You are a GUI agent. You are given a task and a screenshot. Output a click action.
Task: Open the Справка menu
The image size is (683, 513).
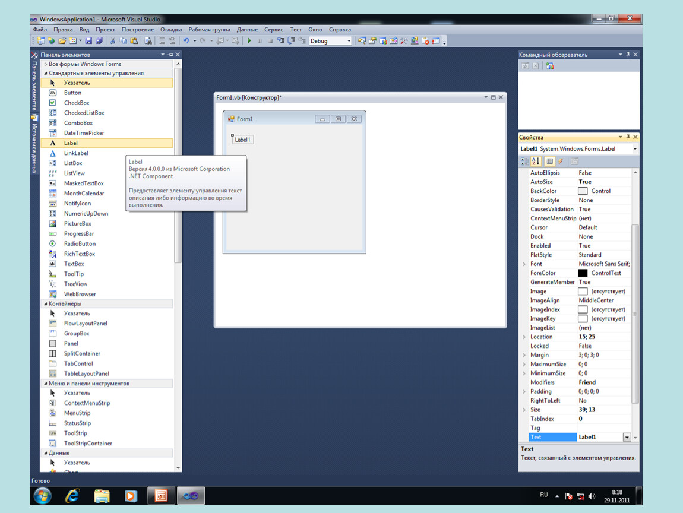(x=340, y=30)
